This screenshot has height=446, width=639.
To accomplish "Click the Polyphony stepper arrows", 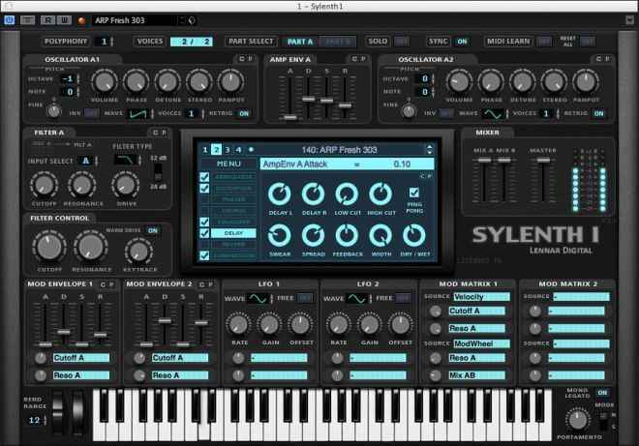I will click(x=112, y=42).
